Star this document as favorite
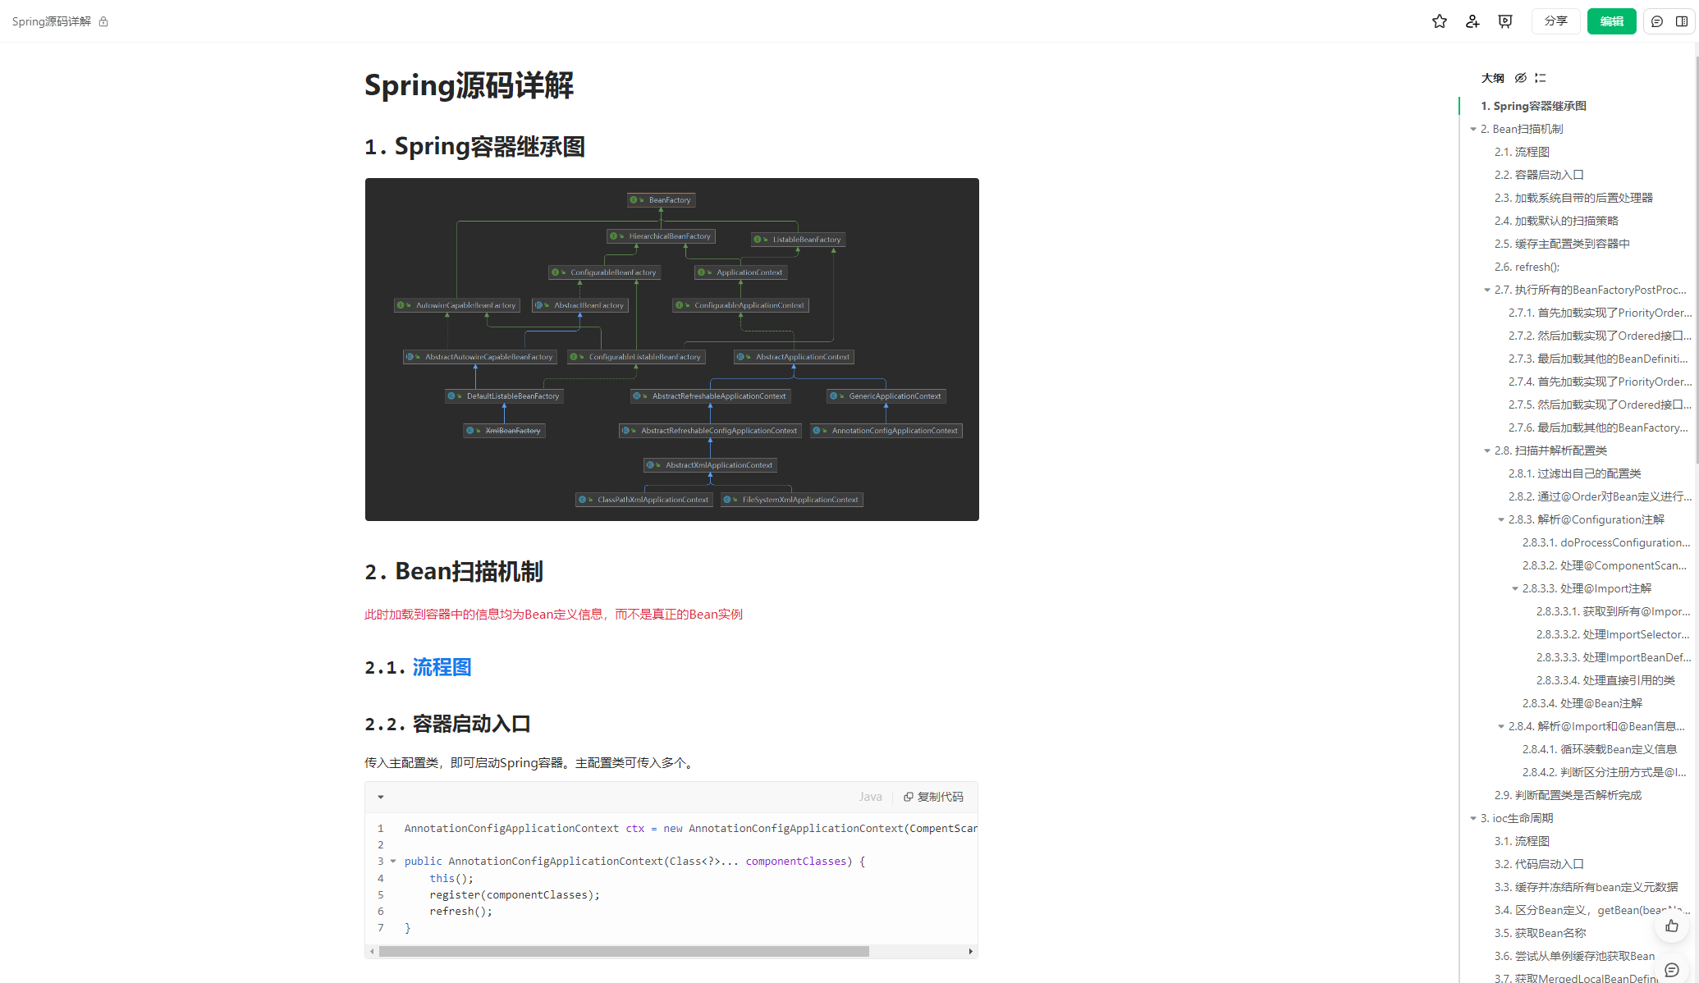The height and width of the screenshot is (983, 1699). 1439,21
